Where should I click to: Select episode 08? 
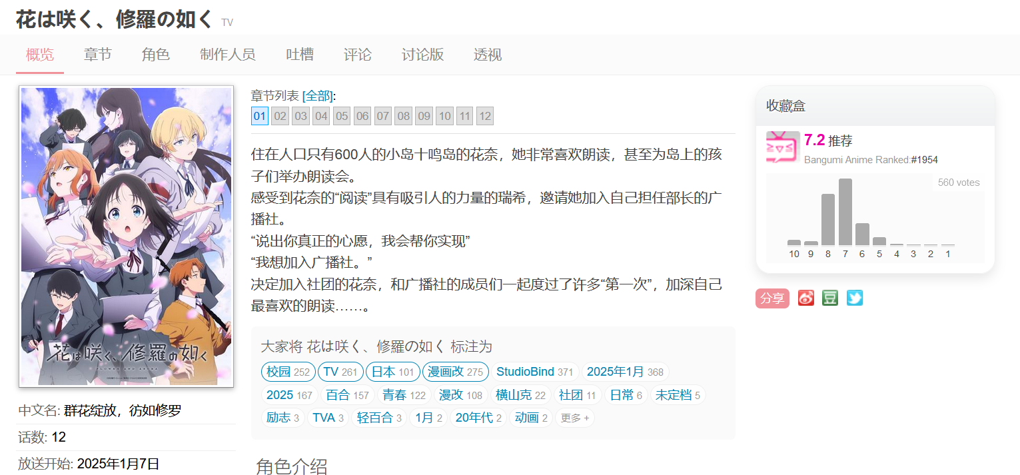404,117
